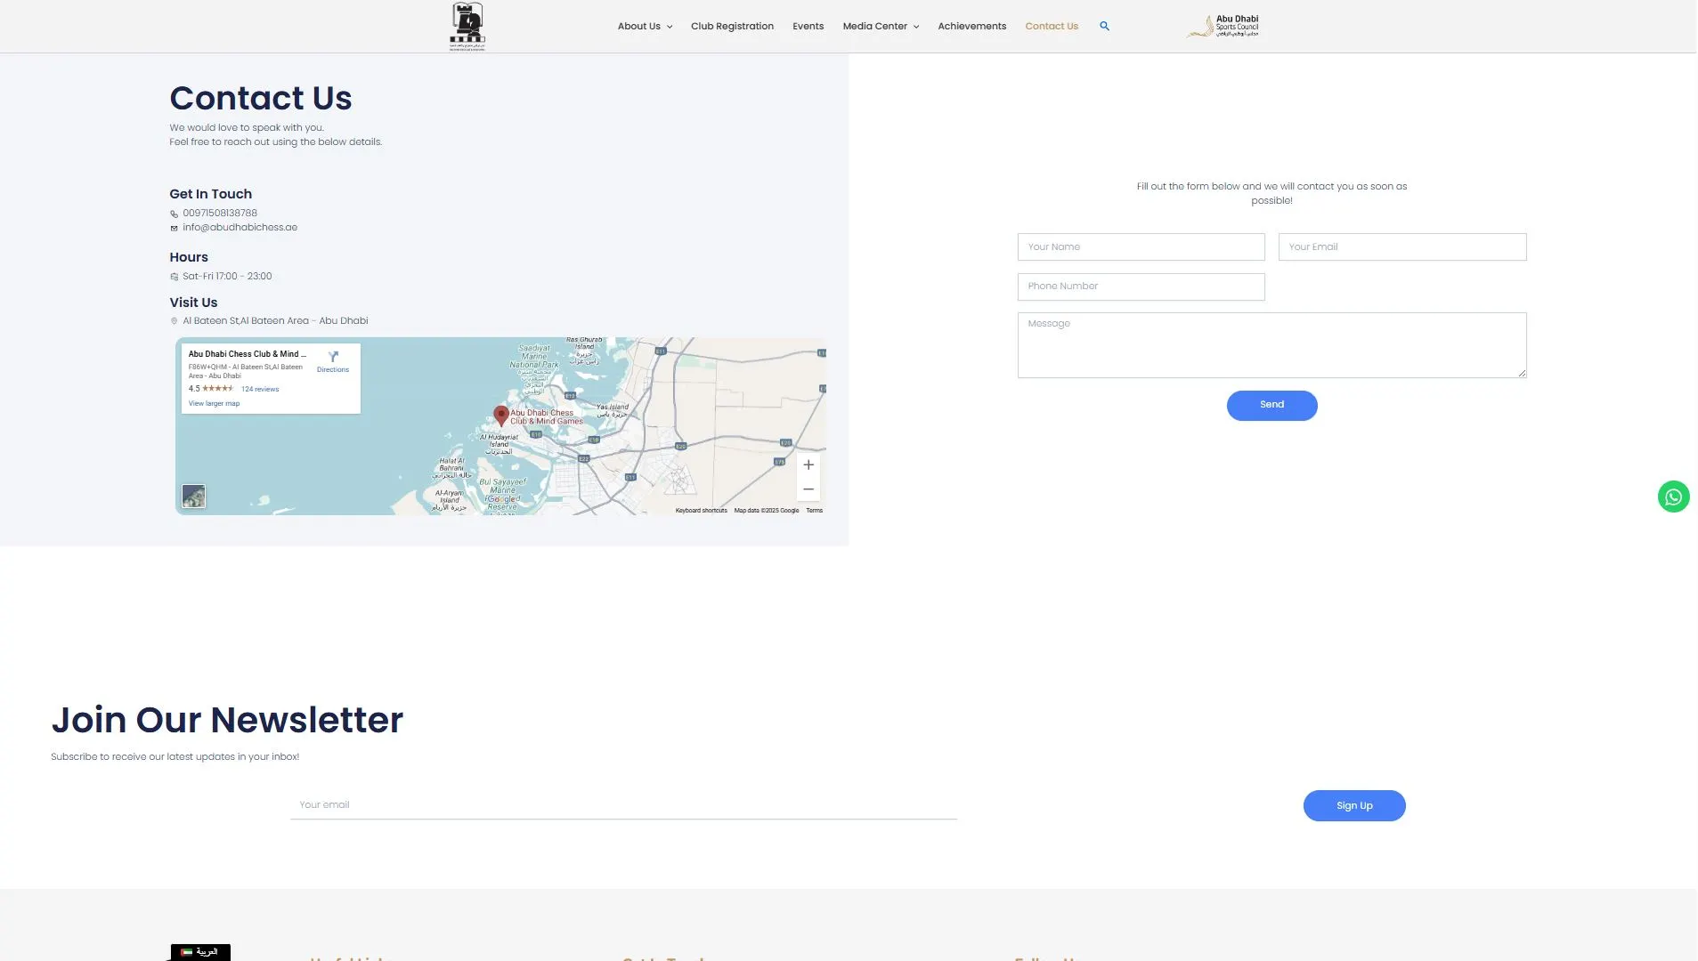Click the red chess club map pin
This screenshot has width=1698, height=961.
click(501, 415)
